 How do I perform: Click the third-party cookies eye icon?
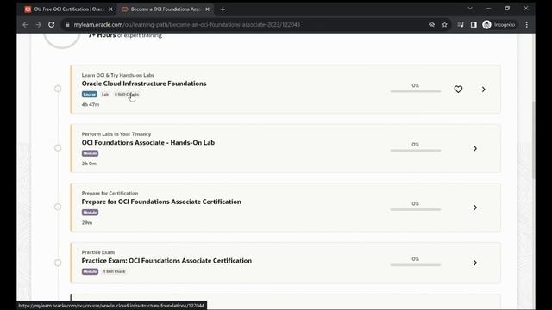click(x=431, y=25)
